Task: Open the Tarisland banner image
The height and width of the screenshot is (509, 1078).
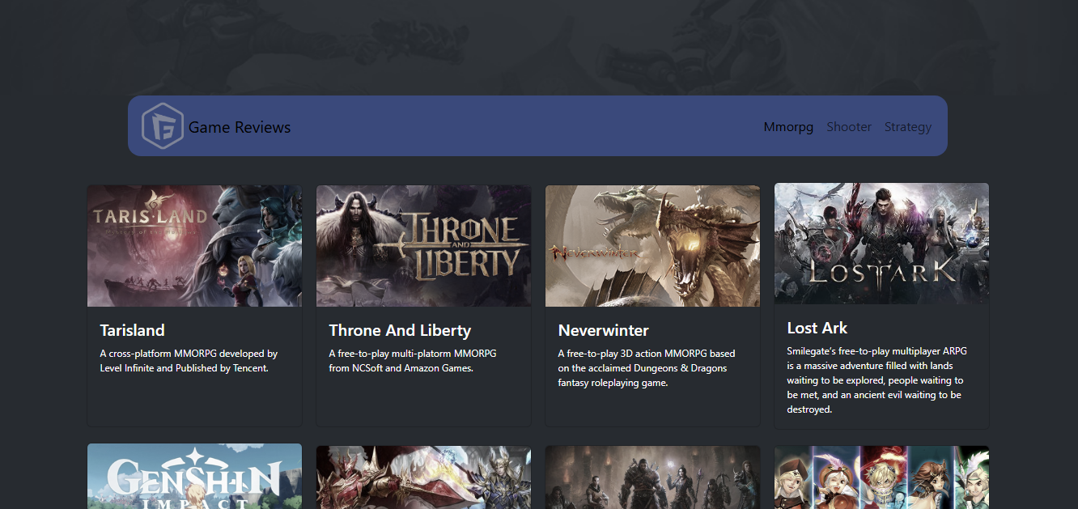Action: pos(194,246)
